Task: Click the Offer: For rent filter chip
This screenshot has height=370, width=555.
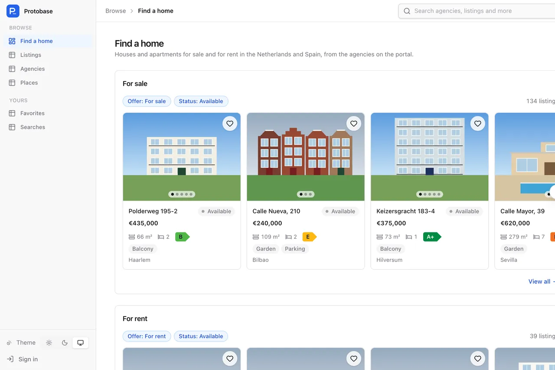Action: click(147, 336)
